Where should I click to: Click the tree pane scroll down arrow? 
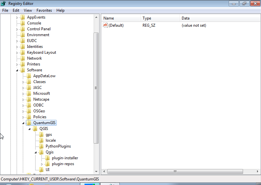click(x=96, y=171)
